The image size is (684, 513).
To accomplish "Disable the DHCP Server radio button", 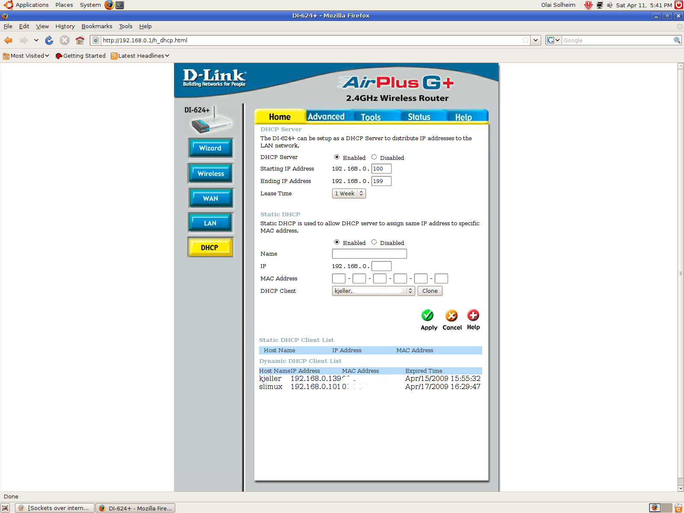I will [374, 157].
